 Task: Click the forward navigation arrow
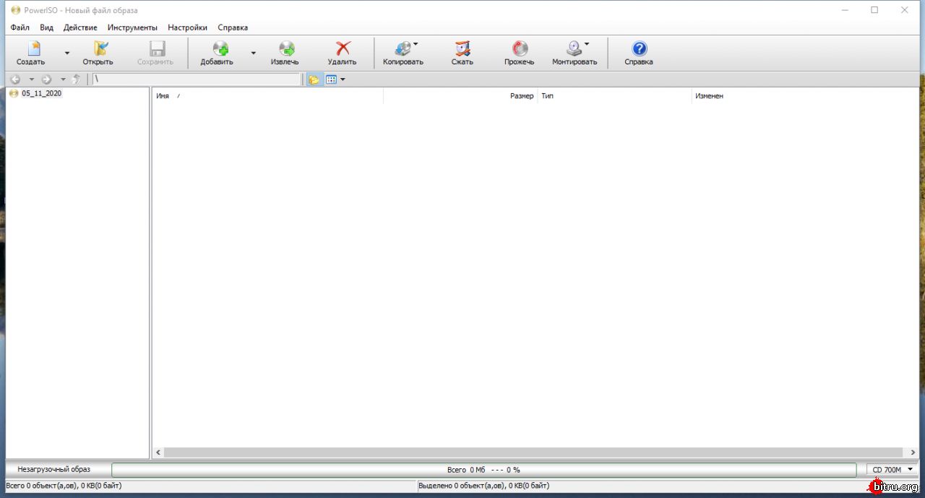click(46, 80)
